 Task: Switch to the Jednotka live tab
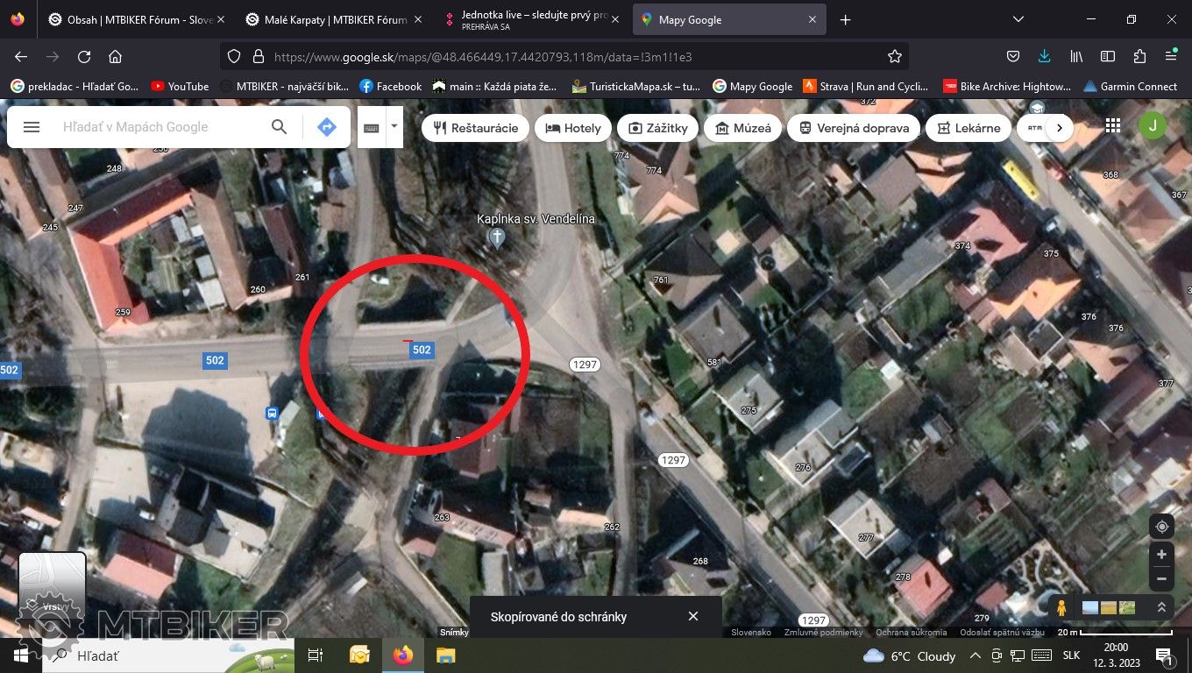pos(529,19)
